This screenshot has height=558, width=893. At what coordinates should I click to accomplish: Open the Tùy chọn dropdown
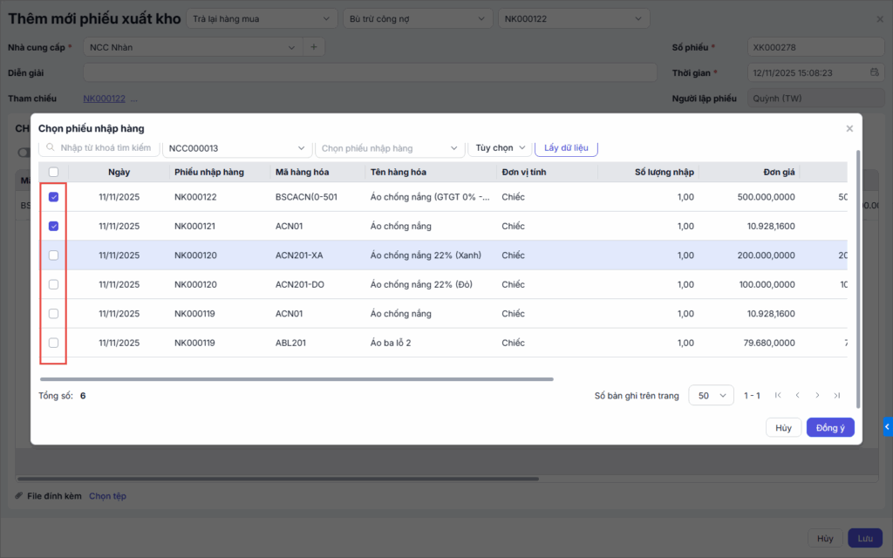click(x=500, y=148)
